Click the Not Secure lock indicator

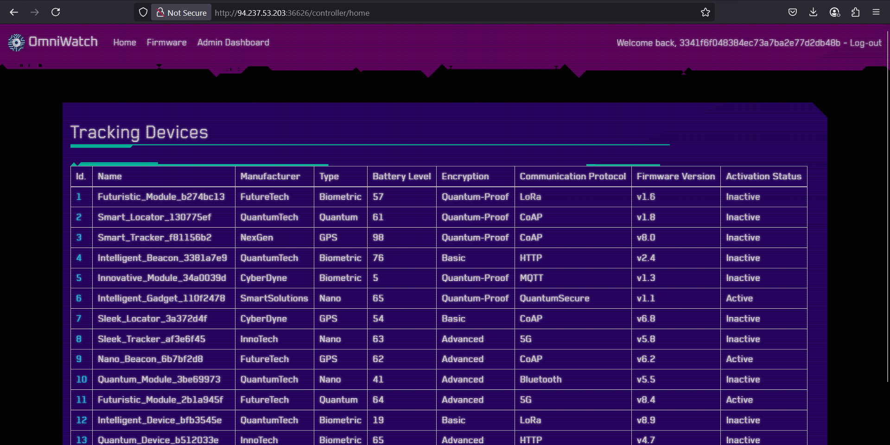point(182,13)
